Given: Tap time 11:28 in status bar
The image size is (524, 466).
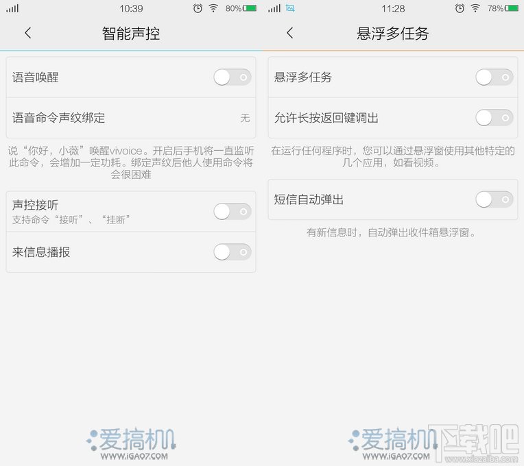Looking at the screenshot, I should [393, 8].
